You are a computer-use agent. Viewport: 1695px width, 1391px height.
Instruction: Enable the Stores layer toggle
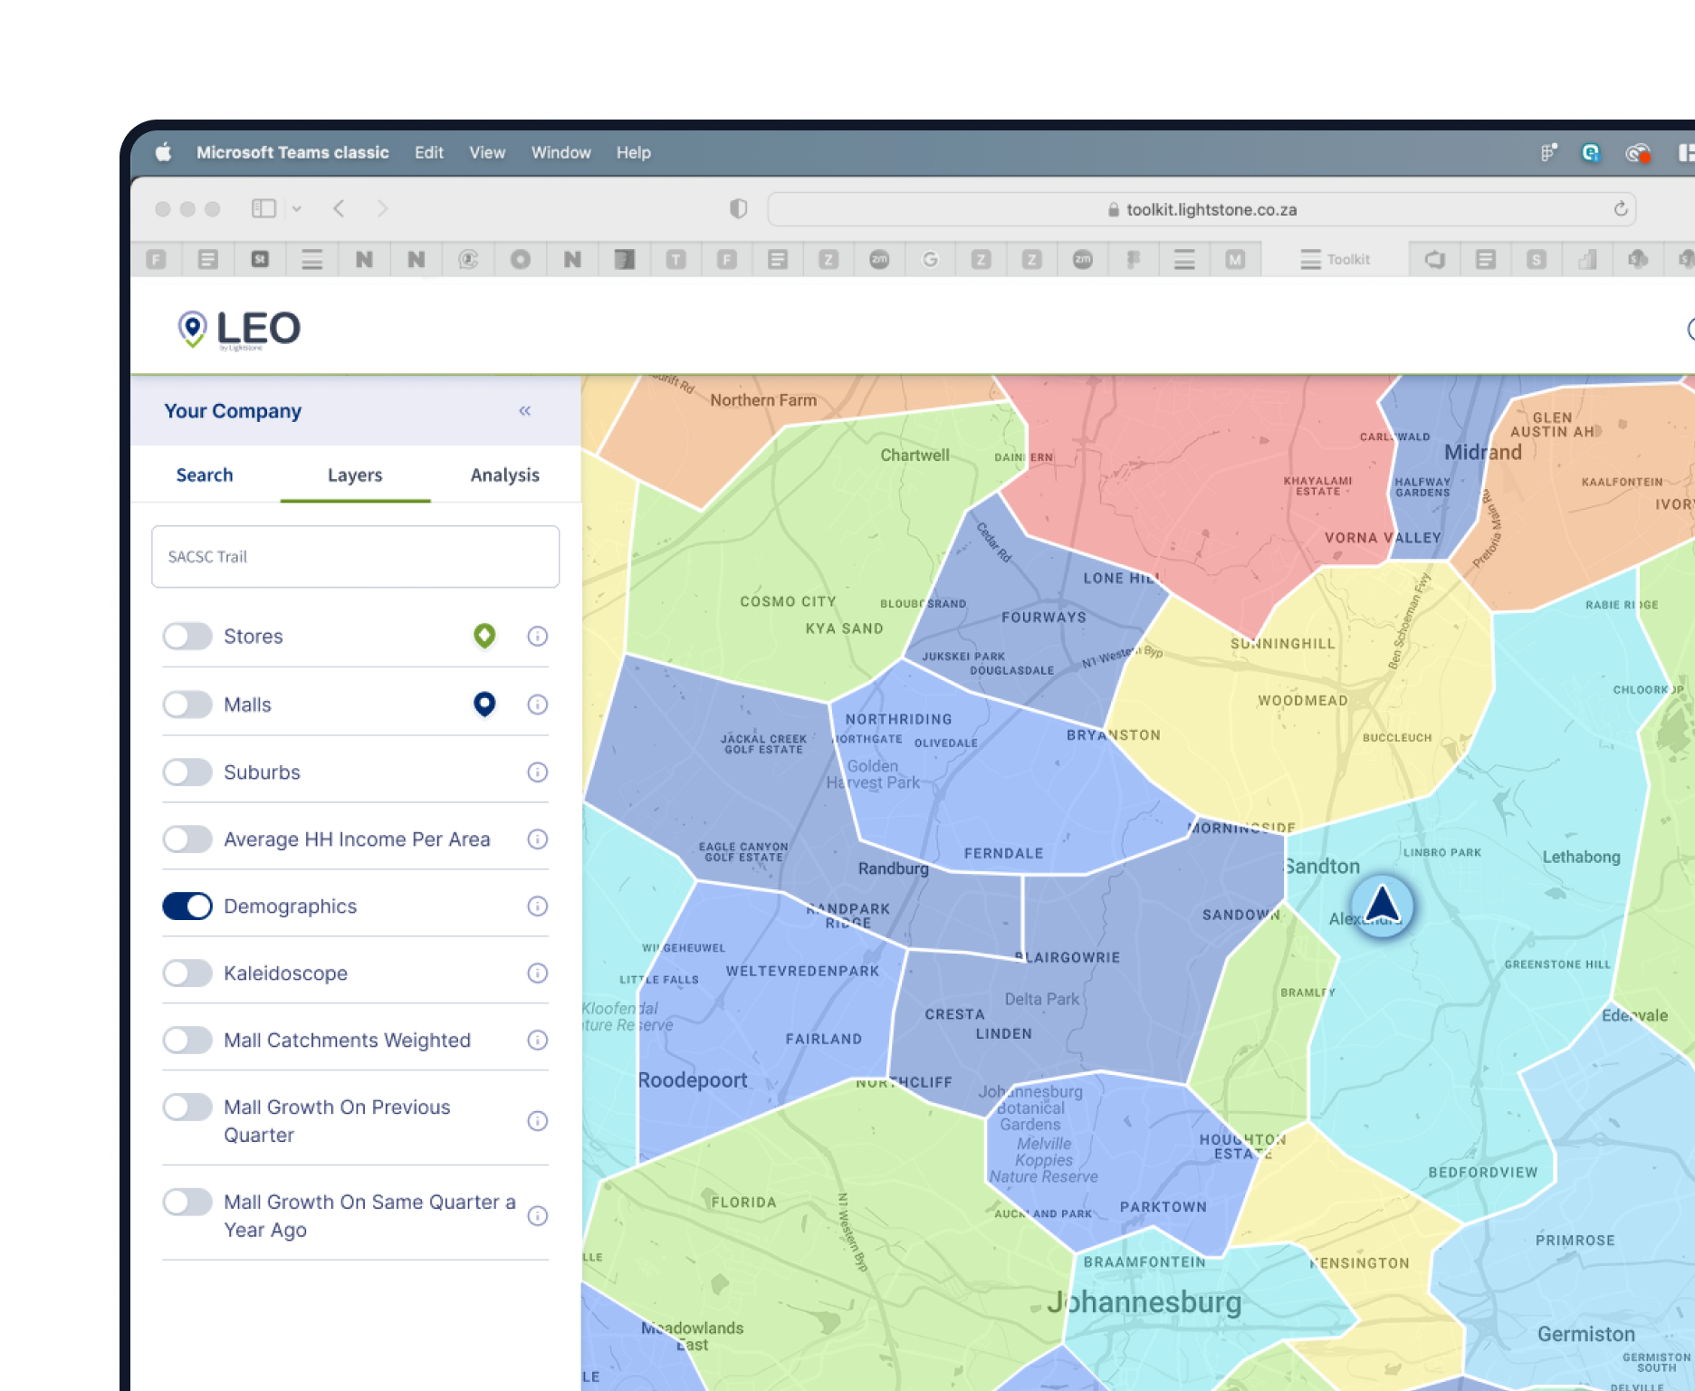(x=187, y=637)
